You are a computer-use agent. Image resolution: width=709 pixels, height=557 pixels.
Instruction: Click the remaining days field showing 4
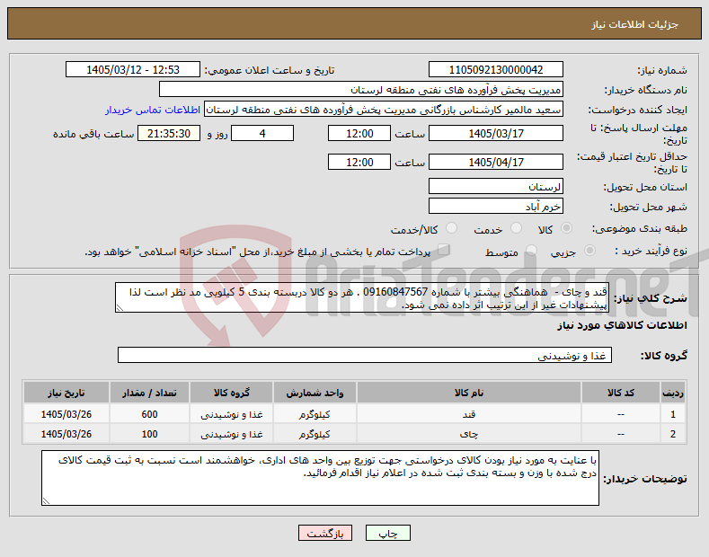coord(262,133)
